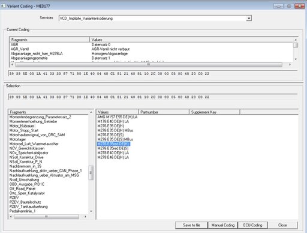Select PZEV_Bauteilschutz fragment
The height and width of the screenshot is (233, 307).
(25, 202)
